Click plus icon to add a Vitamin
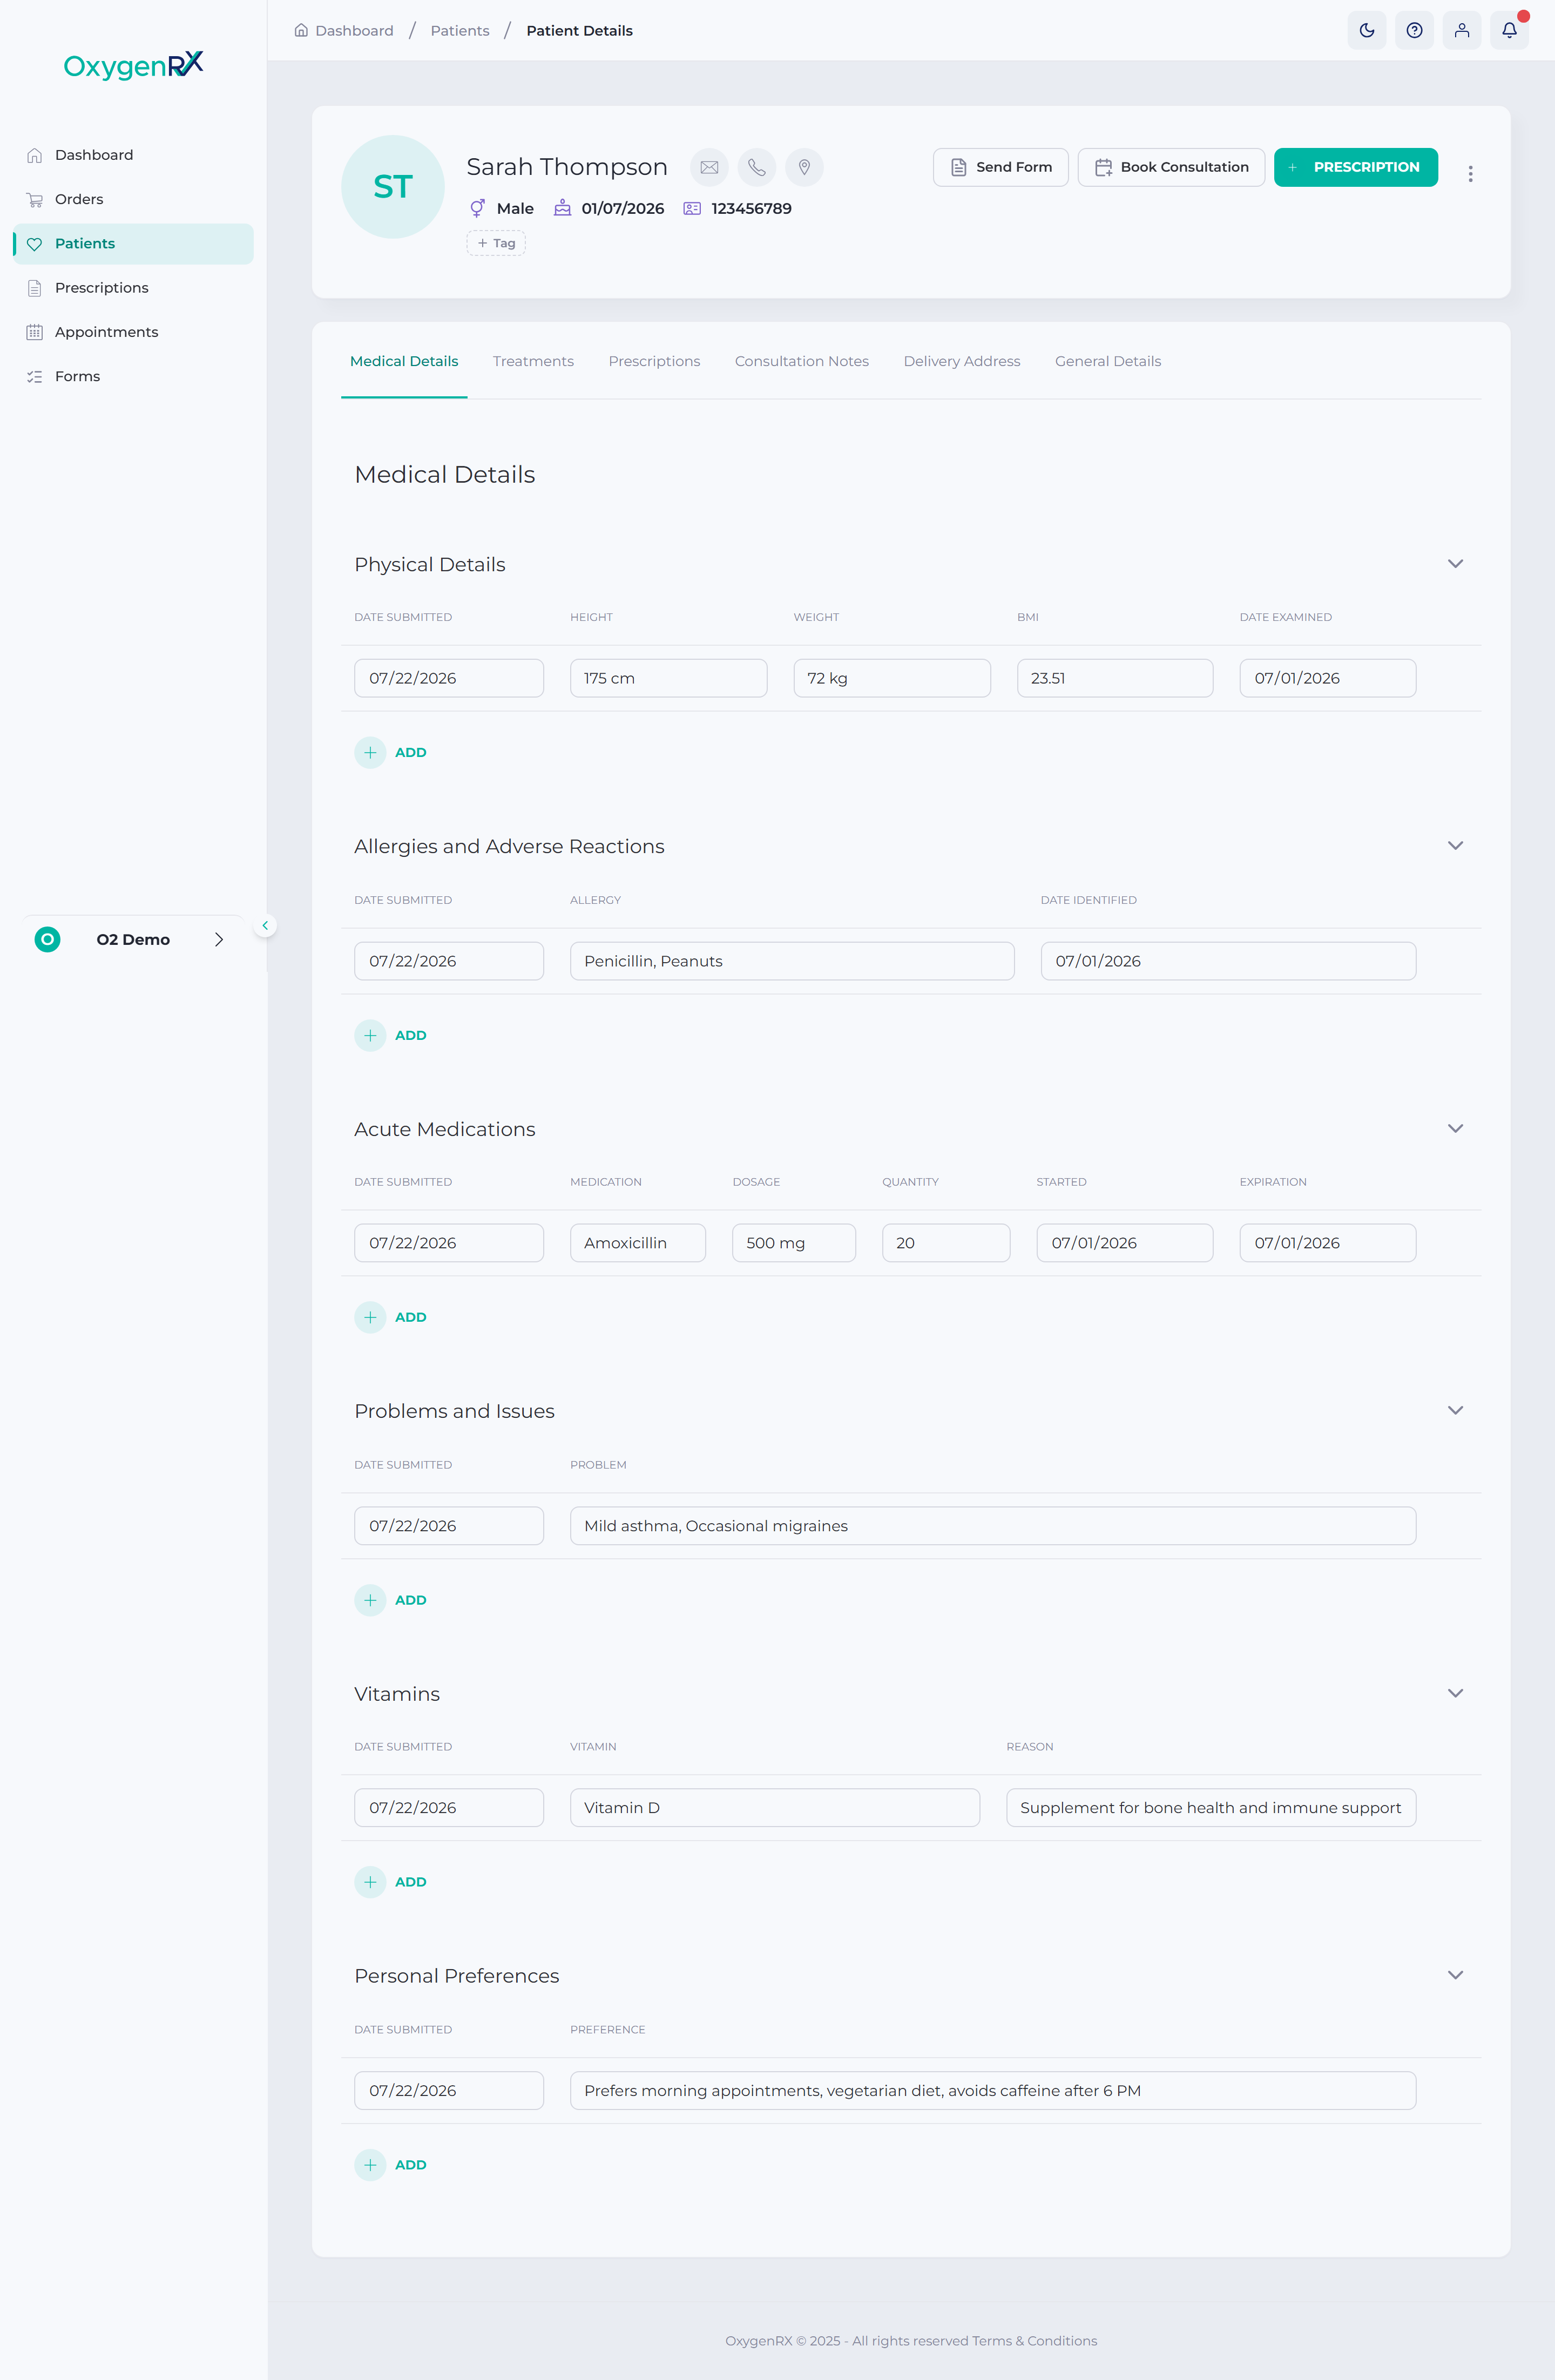Image resolution: width=1555 pixels, height=2380 pixels. click(370, 1882)
